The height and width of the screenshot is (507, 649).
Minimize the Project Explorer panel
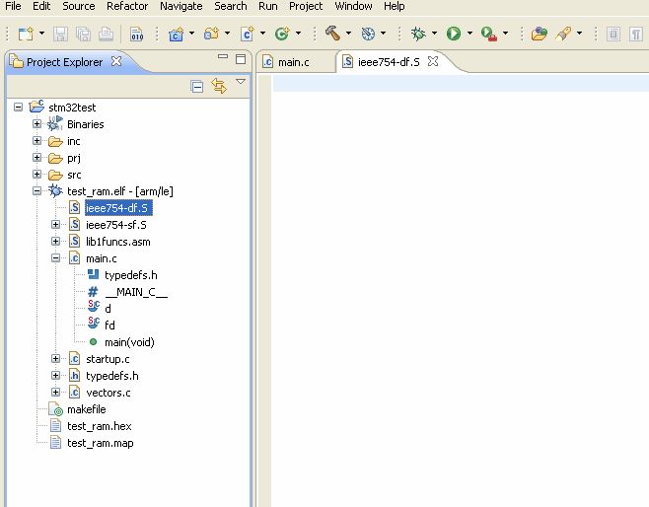[223, 56]
